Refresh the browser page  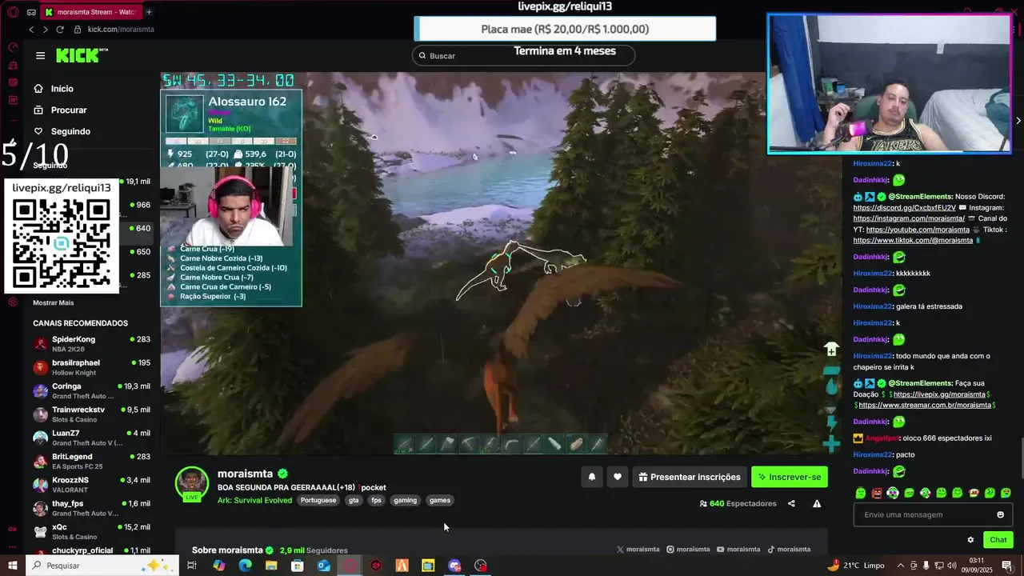pos(59,30)
